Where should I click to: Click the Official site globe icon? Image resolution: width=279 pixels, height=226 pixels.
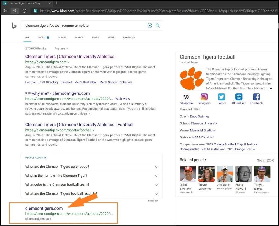[239, 97]
